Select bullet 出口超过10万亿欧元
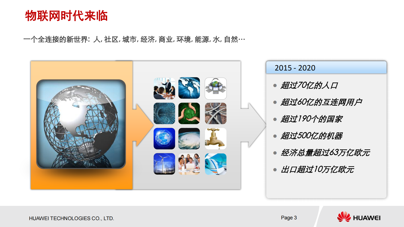 [x=317, y=169]
